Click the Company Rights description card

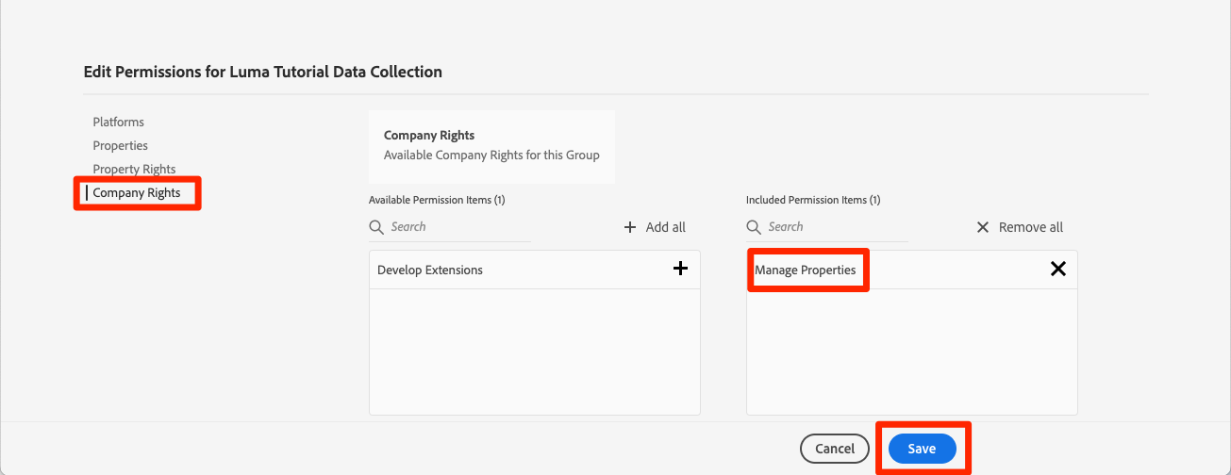point(491,146)
